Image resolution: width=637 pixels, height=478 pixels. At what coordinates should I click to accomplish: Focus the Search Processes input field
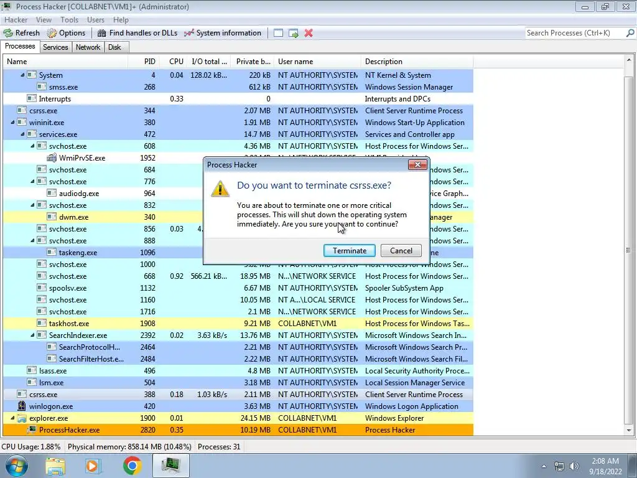point(575,33)
